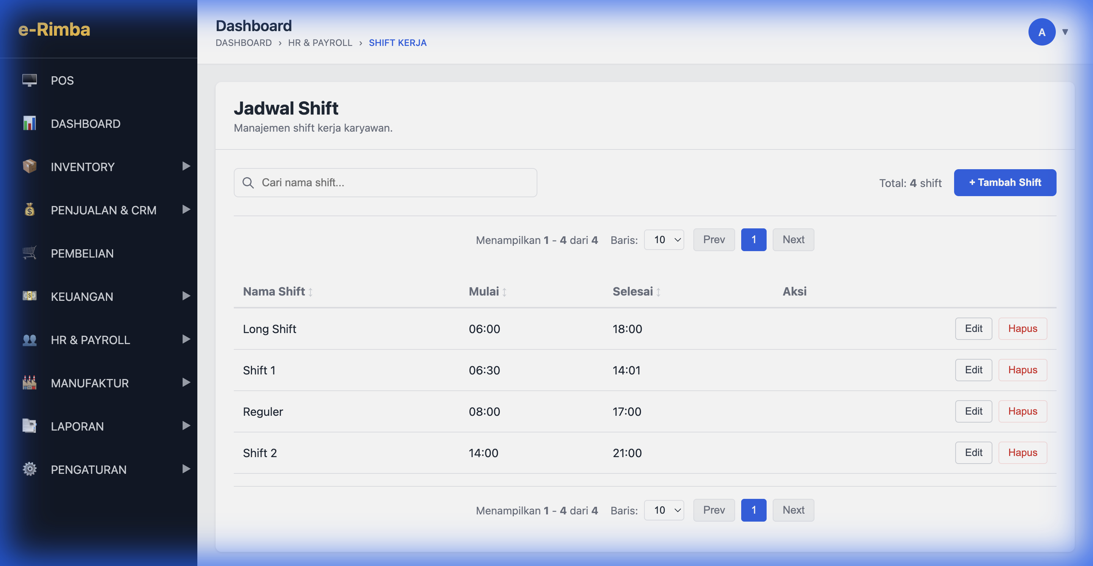Open the HR & PAYROLL breadcrumb

tap(320, 42)
